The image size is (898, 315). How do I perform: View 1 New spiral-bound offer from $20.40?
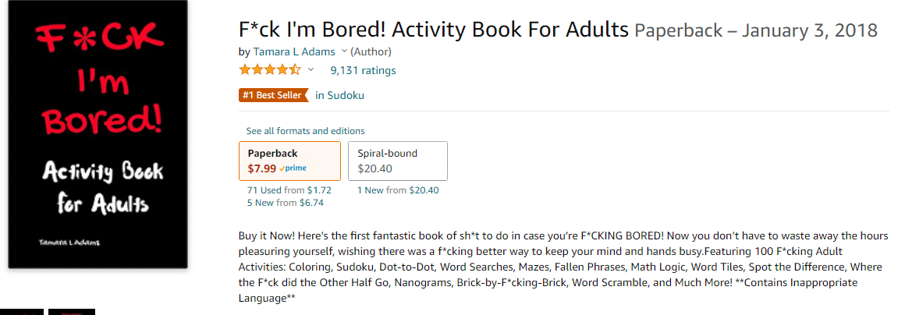[x=398, y=190]
